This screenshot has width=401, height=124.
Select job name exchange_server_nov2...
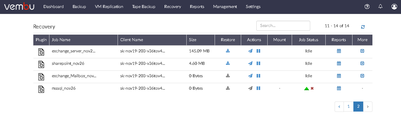pyautogui.click(x=74, y=51)
